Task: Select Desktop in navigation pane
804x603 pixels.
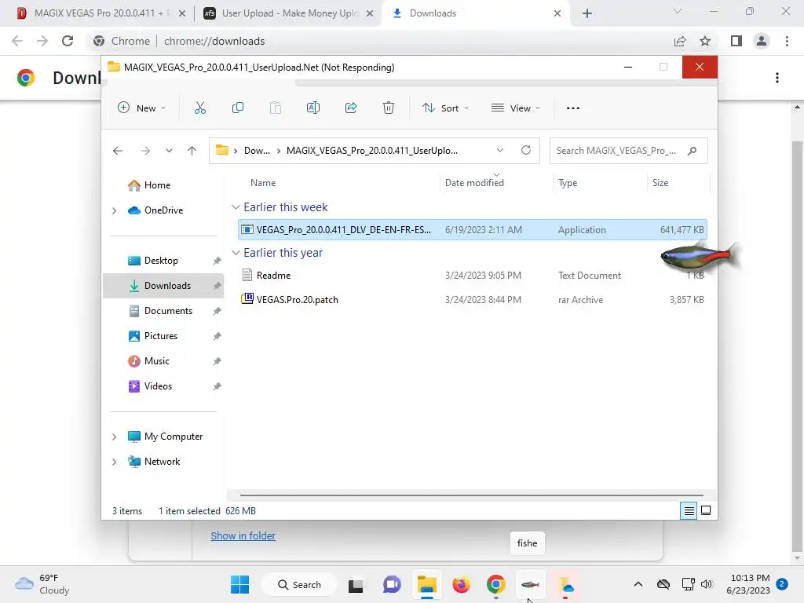Action: (x=161, y=261)
